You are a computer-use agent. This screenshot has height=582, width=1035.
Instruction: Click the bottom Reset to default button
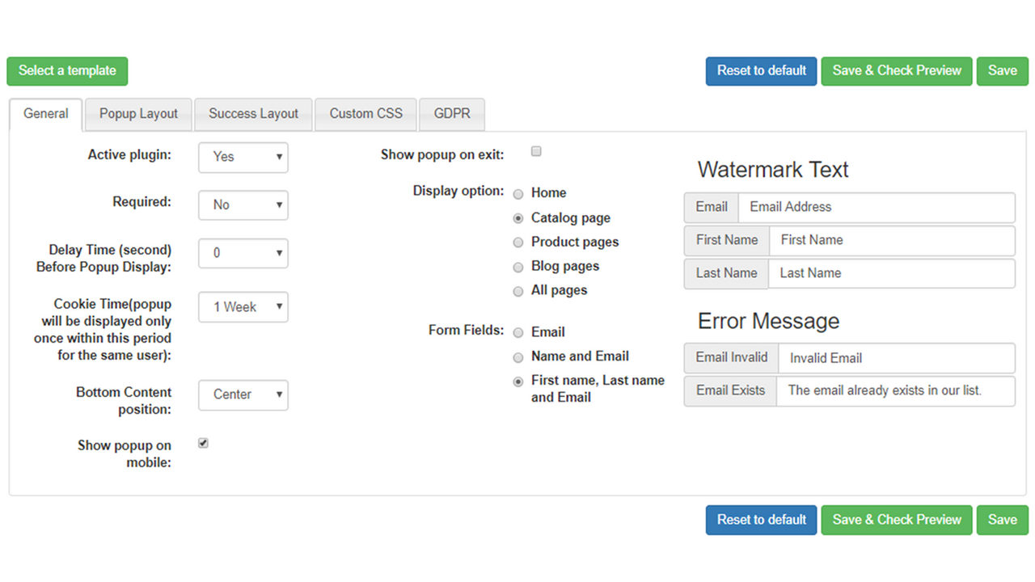coord(761,520)
